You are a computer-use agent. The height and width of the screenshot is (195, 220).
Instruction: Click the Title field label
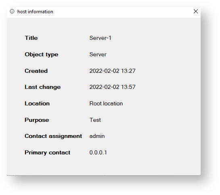click(x=31, y=38)
